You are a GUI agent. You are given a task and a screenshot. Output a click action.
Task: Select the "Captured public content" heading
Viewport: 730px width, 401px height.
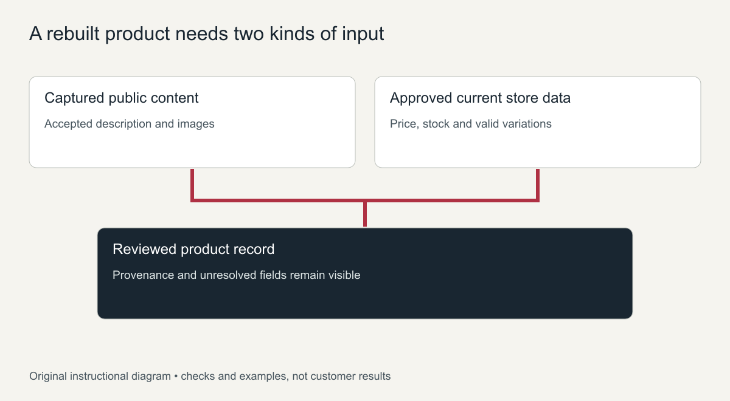click(122, 98)
